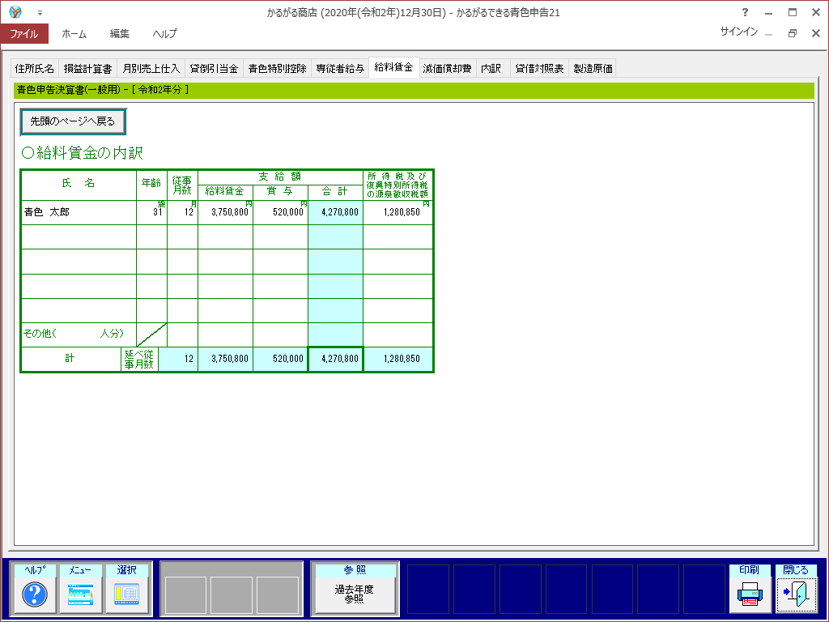This screenshot has height=622, width=829.
Task: Click the 計 row total 合計 4,270,800
Action: click(x=335, y=359)
